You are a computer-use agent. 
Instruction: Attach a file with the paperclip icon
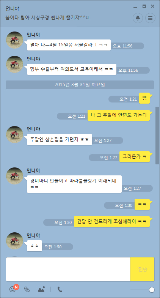[27, 289]
